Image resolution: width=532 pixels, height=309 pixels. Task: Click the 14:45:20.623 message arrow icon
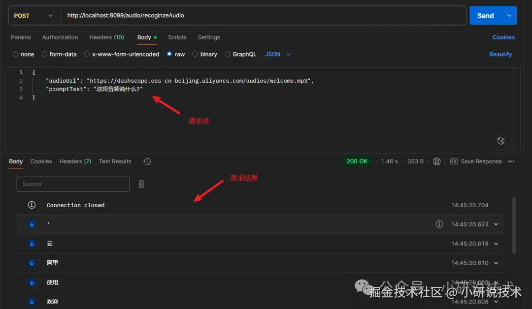pos(32,224)
